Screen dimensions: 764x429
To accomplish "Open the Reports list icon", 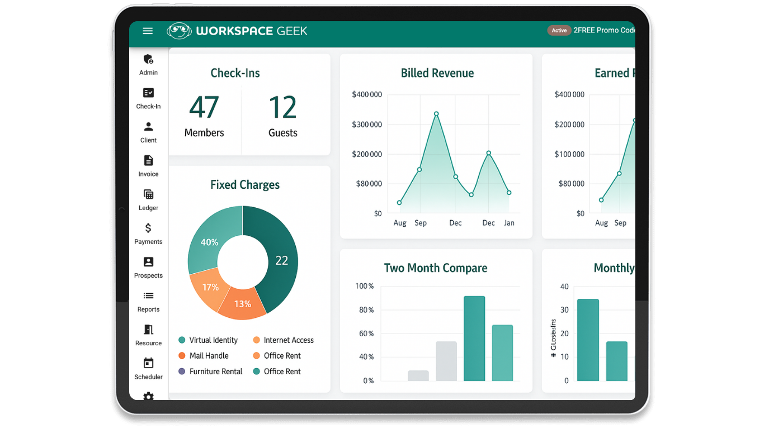I will tap(148, 296).
